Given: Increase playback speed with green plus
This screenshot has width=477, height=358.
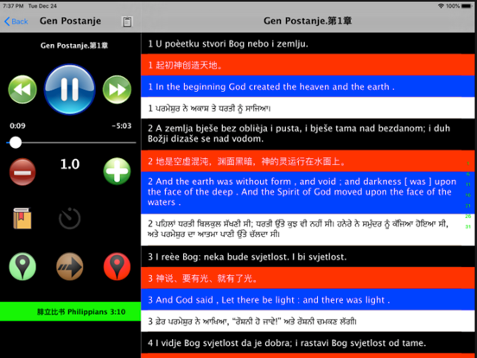Looking at the screenshot, I should coord(118,171).
